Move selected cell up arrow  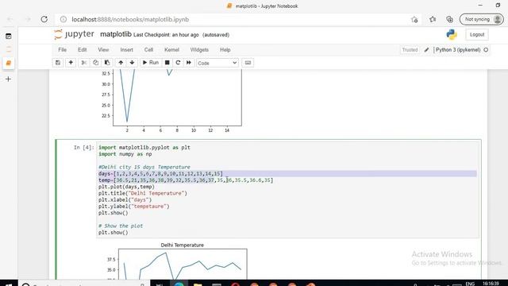(121, 63)
